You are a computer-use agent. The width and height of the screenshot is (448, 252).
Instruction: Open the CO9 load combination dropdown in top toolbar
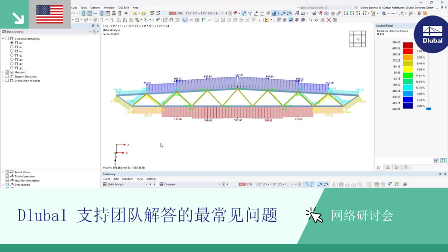tap(222, 13)
